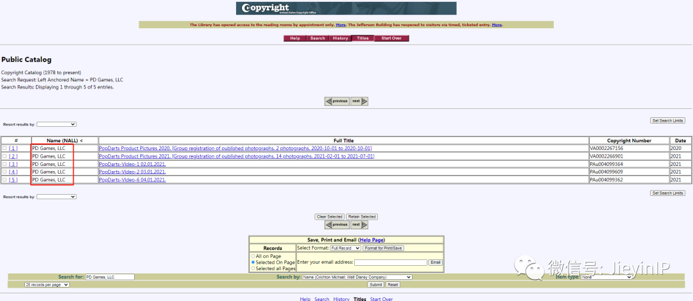Open the Titles tab in top navigation
The image size is (693, 301).
click(x=363, y=38)
